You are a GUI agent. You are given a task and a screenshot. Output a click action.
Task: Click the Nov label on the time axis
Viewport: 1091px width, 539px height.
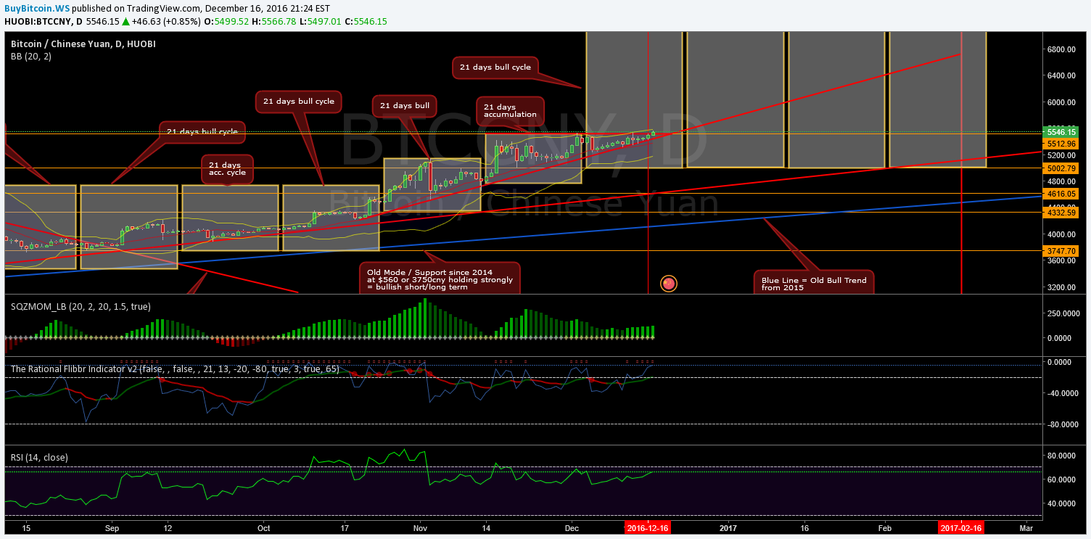tap(419, 528)
